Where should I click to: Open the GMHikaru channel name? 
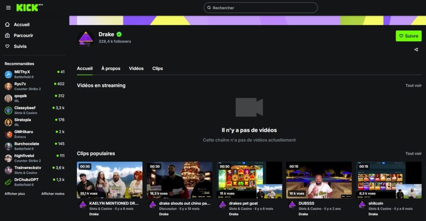[x=24, y=132]
